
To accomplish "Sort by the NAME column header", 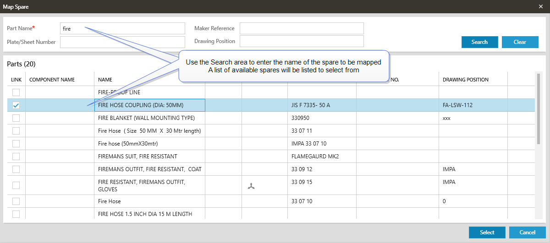I will tap(105, 80).
